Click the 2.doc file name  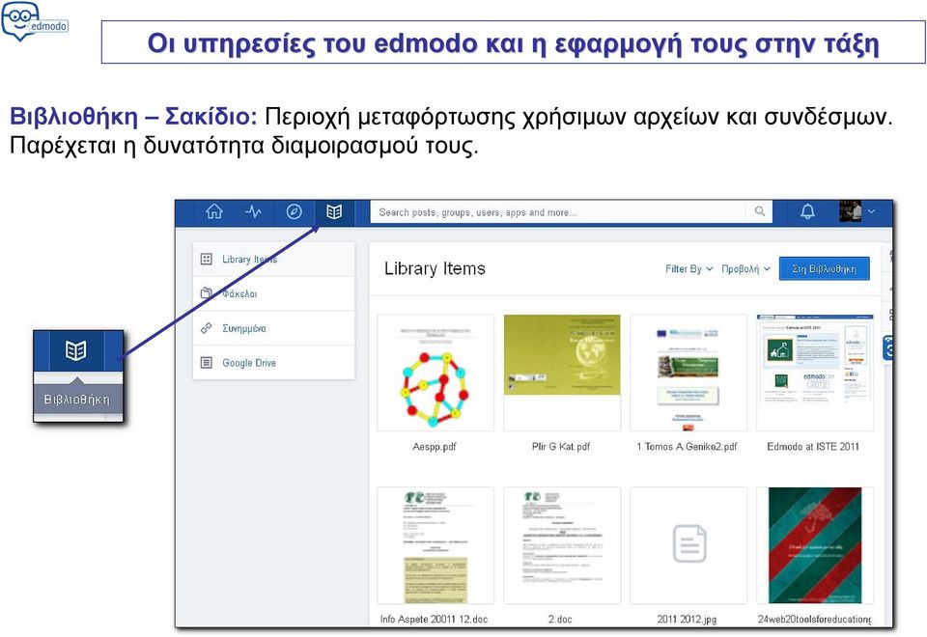pyautogui.click(x=560, y=620)
